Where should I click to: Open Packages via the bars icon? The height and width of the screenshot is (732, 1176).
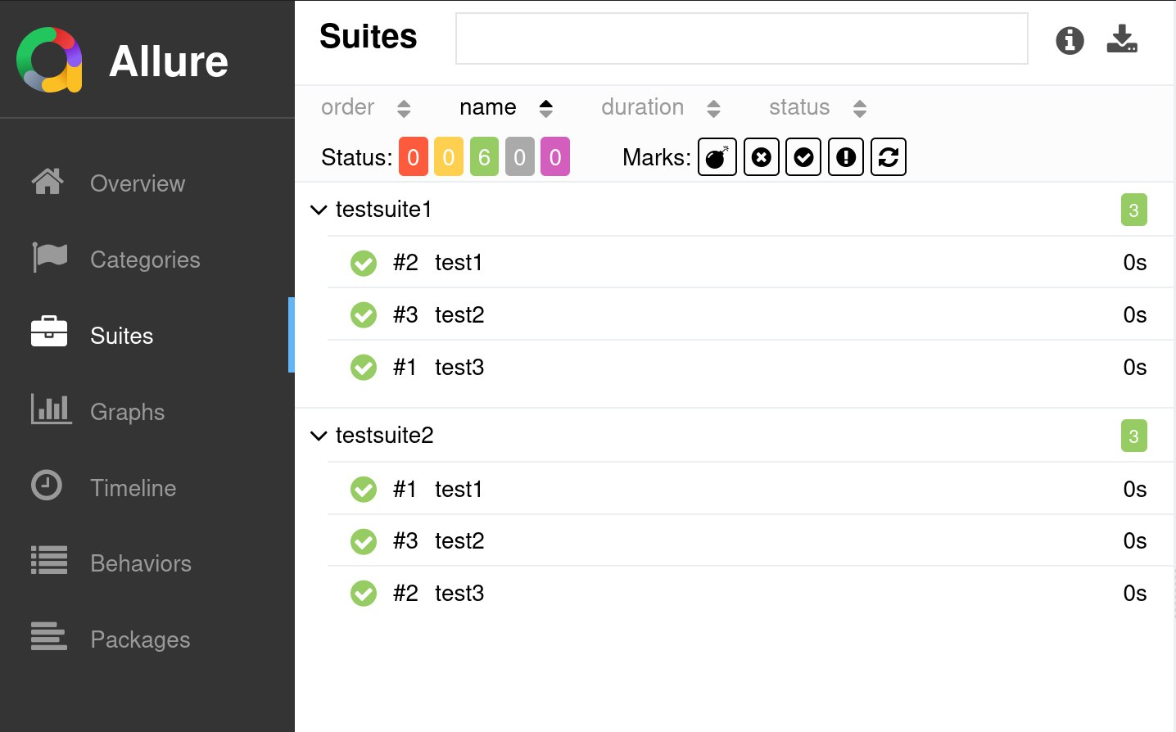click(49, 636)
